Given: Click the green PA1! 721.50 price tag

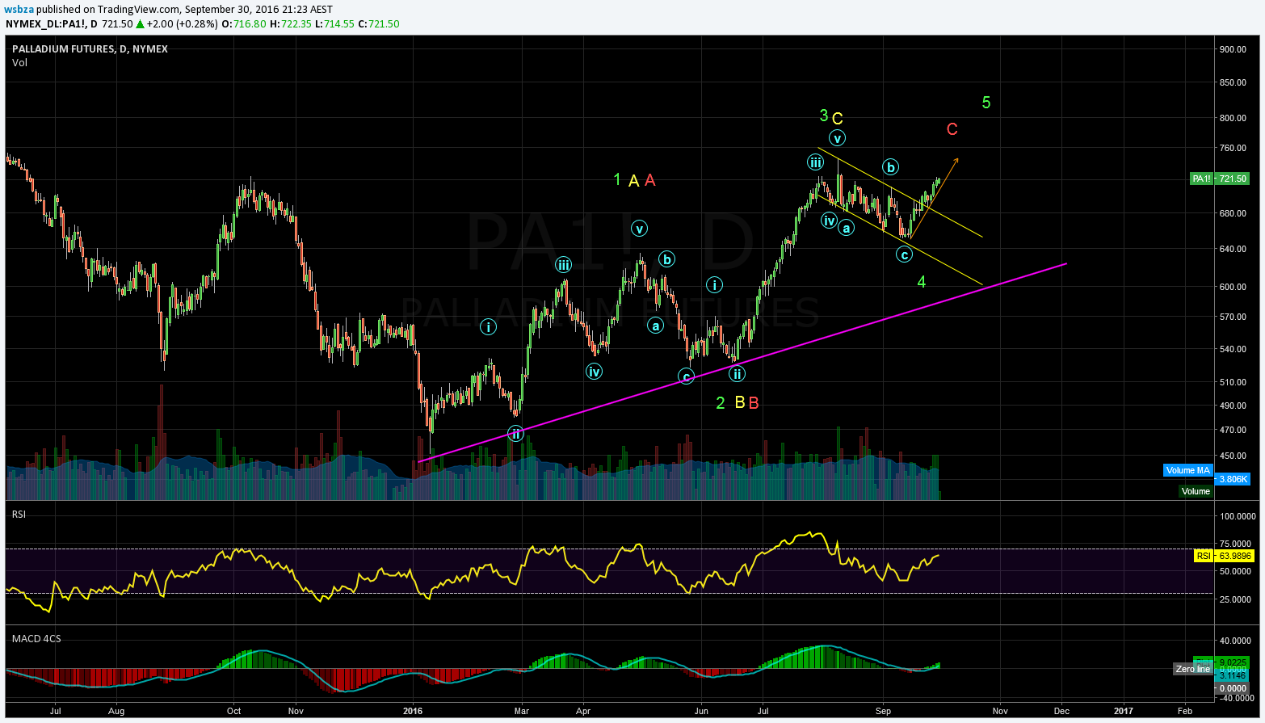Looking at the screenshot, I should (x=1220, y=179).
